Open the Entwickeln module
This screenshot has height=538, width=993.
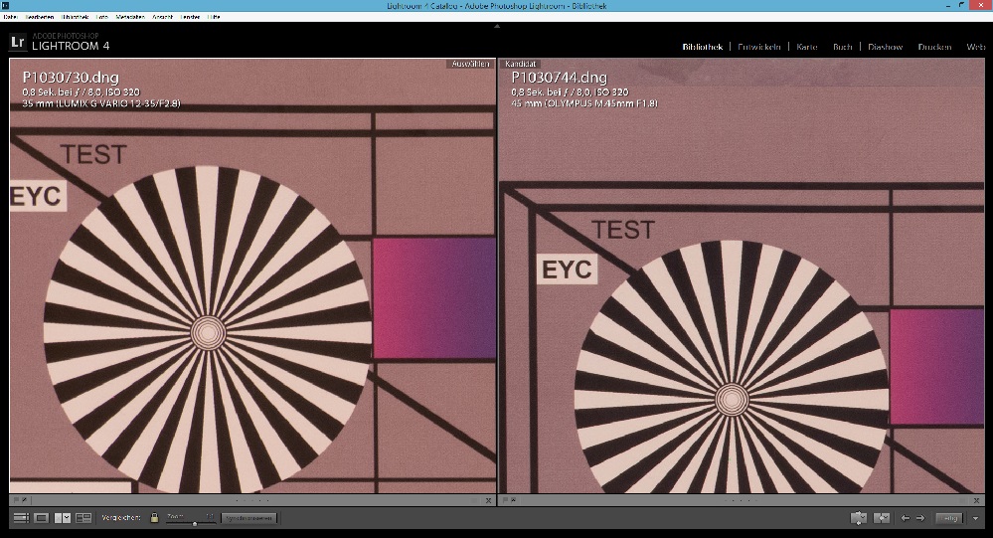coord(760,47)
